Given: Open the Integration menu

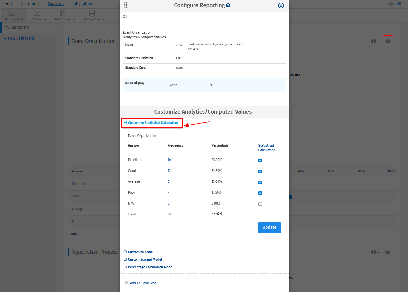Looking at the screenshot, I should (82, 4).
